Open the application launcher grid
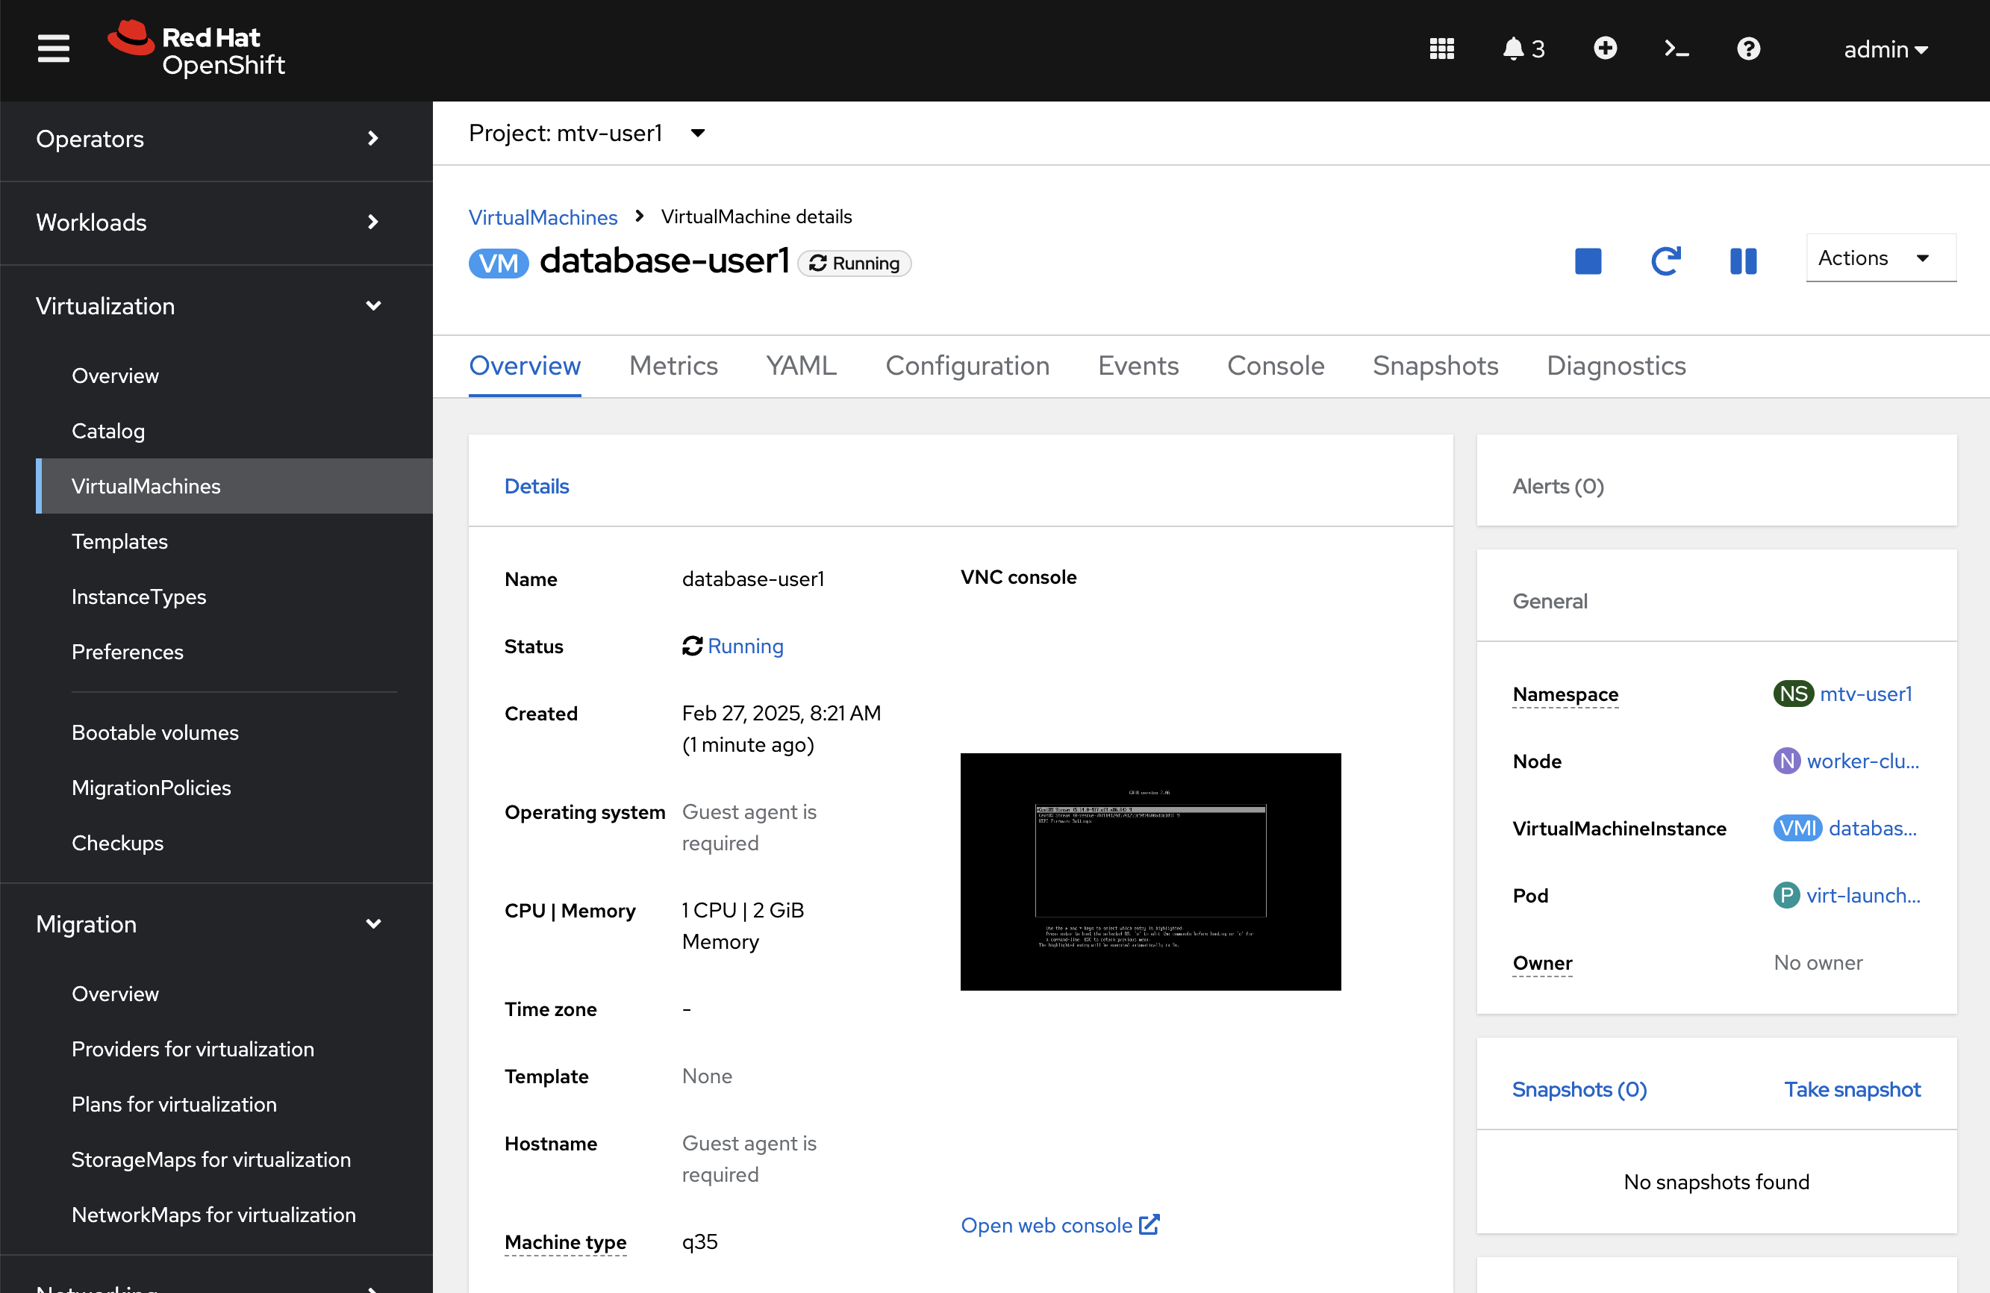 [1441, 48]
